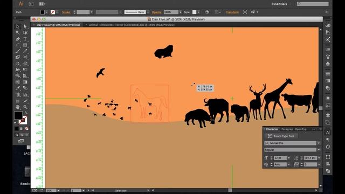Swap fill and stroke colors arrow

point(26,113)
